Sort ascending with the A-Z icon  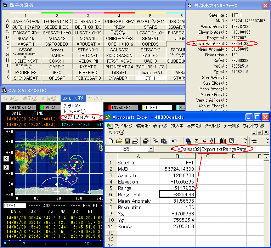click(213, 141)
